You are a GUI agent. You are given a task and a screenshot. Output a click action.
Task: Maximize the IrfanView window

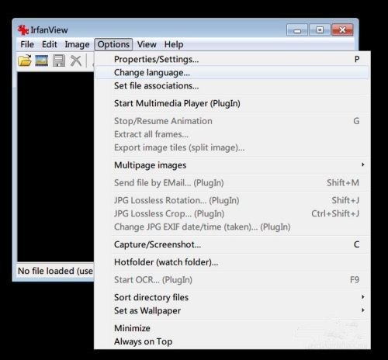(x=320, y=30)
